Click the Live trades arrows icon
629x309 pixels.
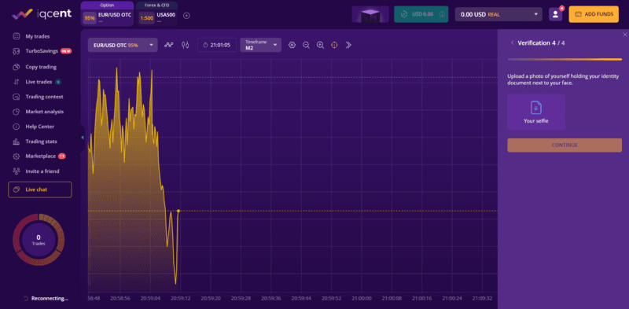(x=17, y=82)
